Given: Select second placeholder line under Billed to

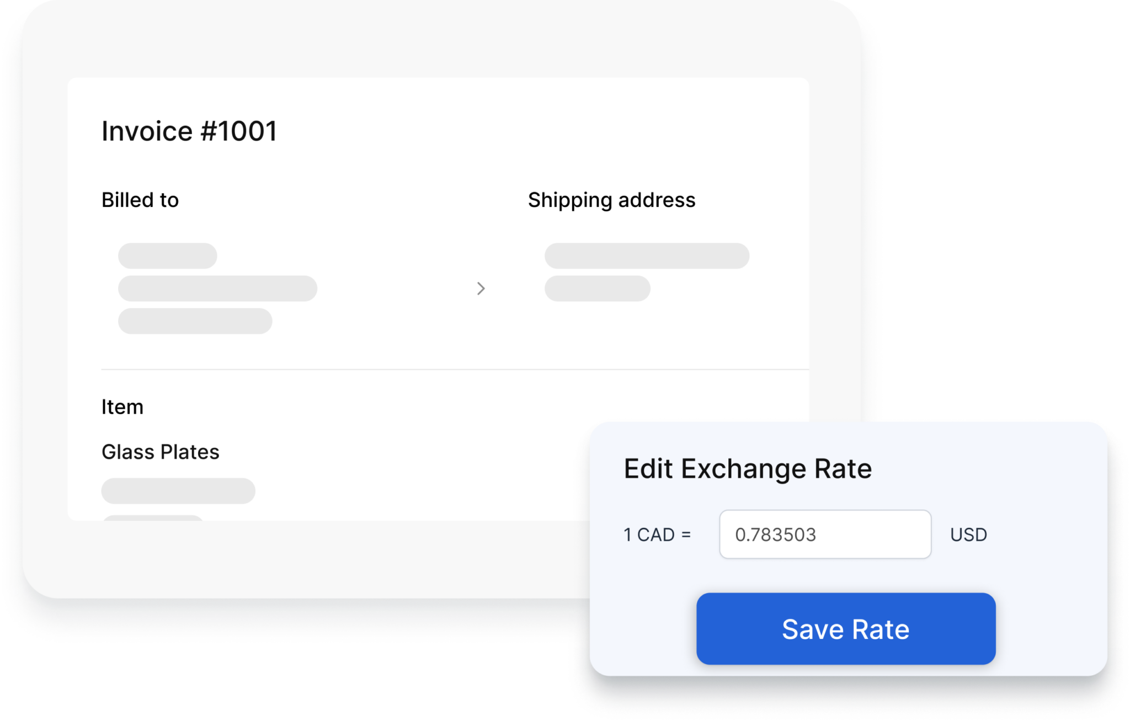Looking at the screenshot, I should [217, 289].
